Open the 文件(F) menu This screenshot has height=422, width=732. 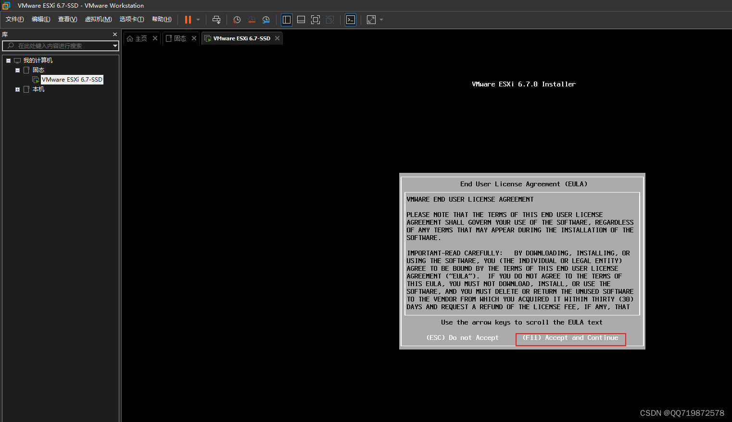coord(14,19)
